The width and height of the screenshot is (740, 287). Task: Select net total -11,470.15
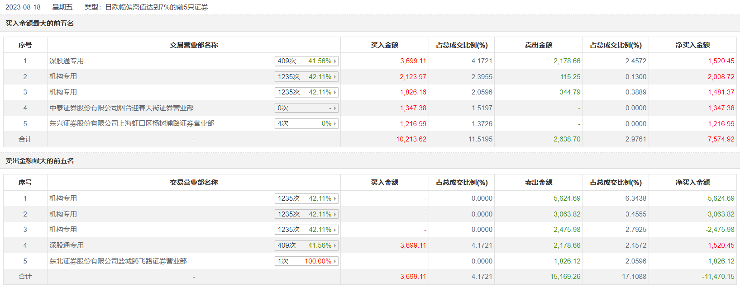(718, 277)
